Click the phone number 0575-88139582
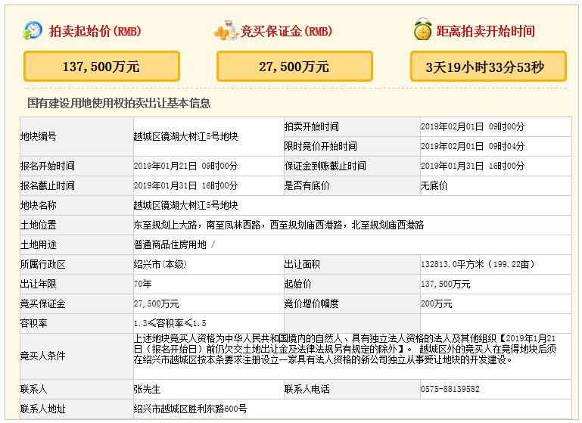 [x=450, y=389]
